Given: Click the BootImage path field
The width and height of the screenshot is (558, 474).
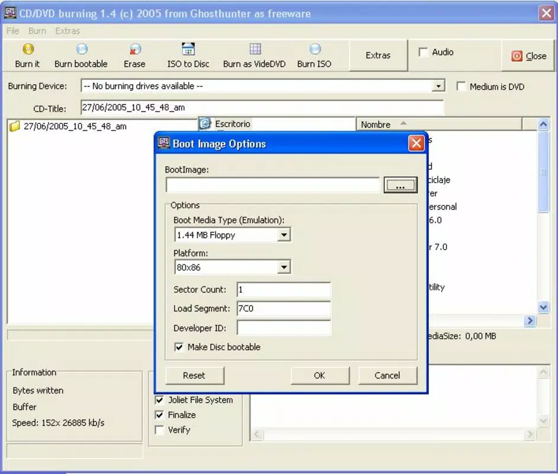Looking at the screenshot, I should point(272,185).
